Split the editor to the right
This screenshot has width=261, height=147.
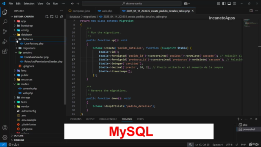pos(251,11)
